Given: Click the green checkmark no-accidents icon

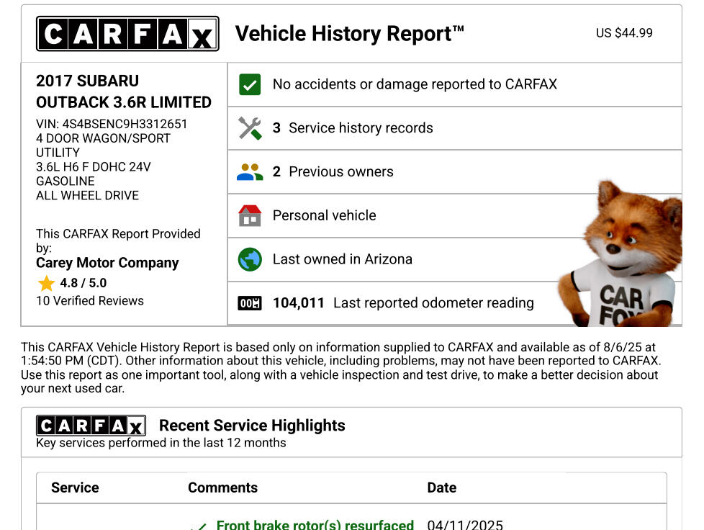Looking at the screenshot, I should pos(250,85).
